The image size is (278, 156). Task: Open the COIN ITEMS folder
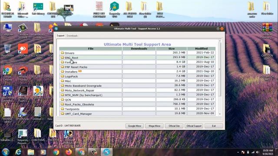(x=38, y=135)
